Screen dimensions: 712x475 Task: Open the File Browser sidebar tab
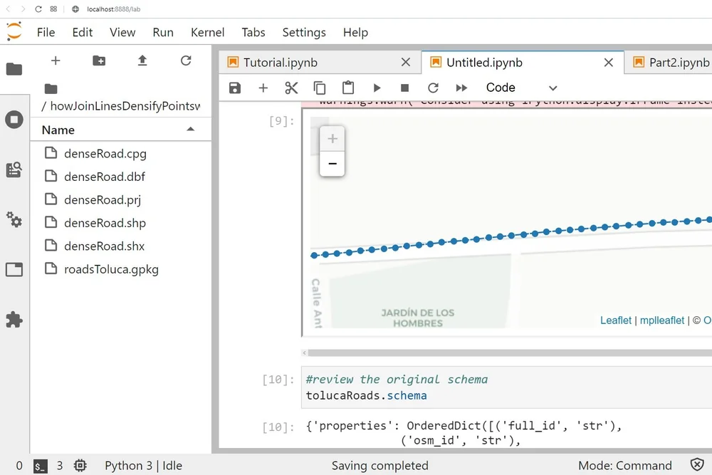click(x=14, y=69)
